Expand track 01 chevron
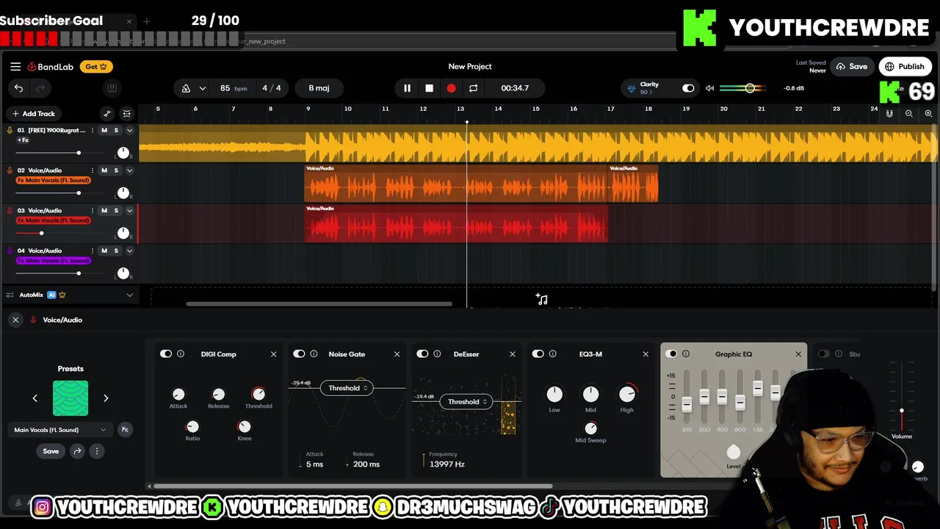 [129, 130]
